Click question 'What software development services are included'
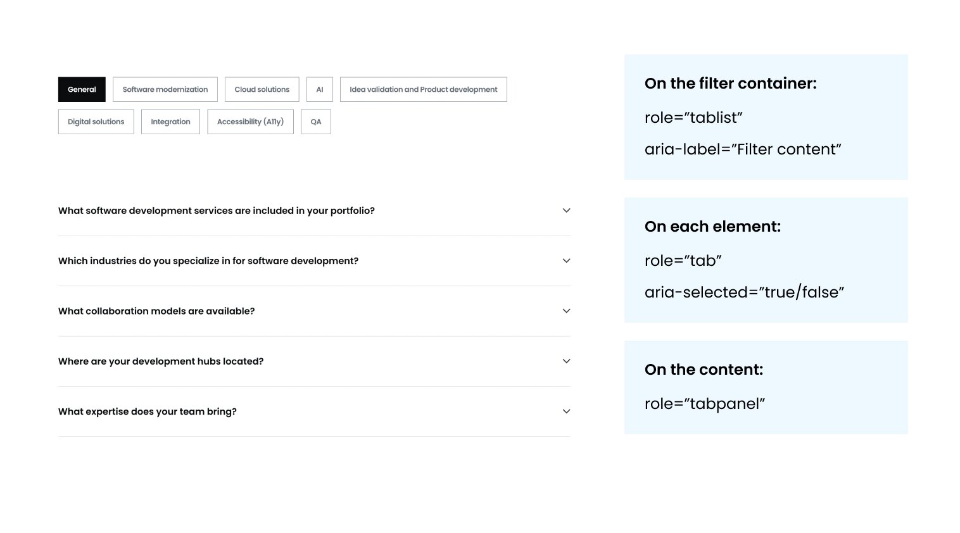 pos(217,211)
